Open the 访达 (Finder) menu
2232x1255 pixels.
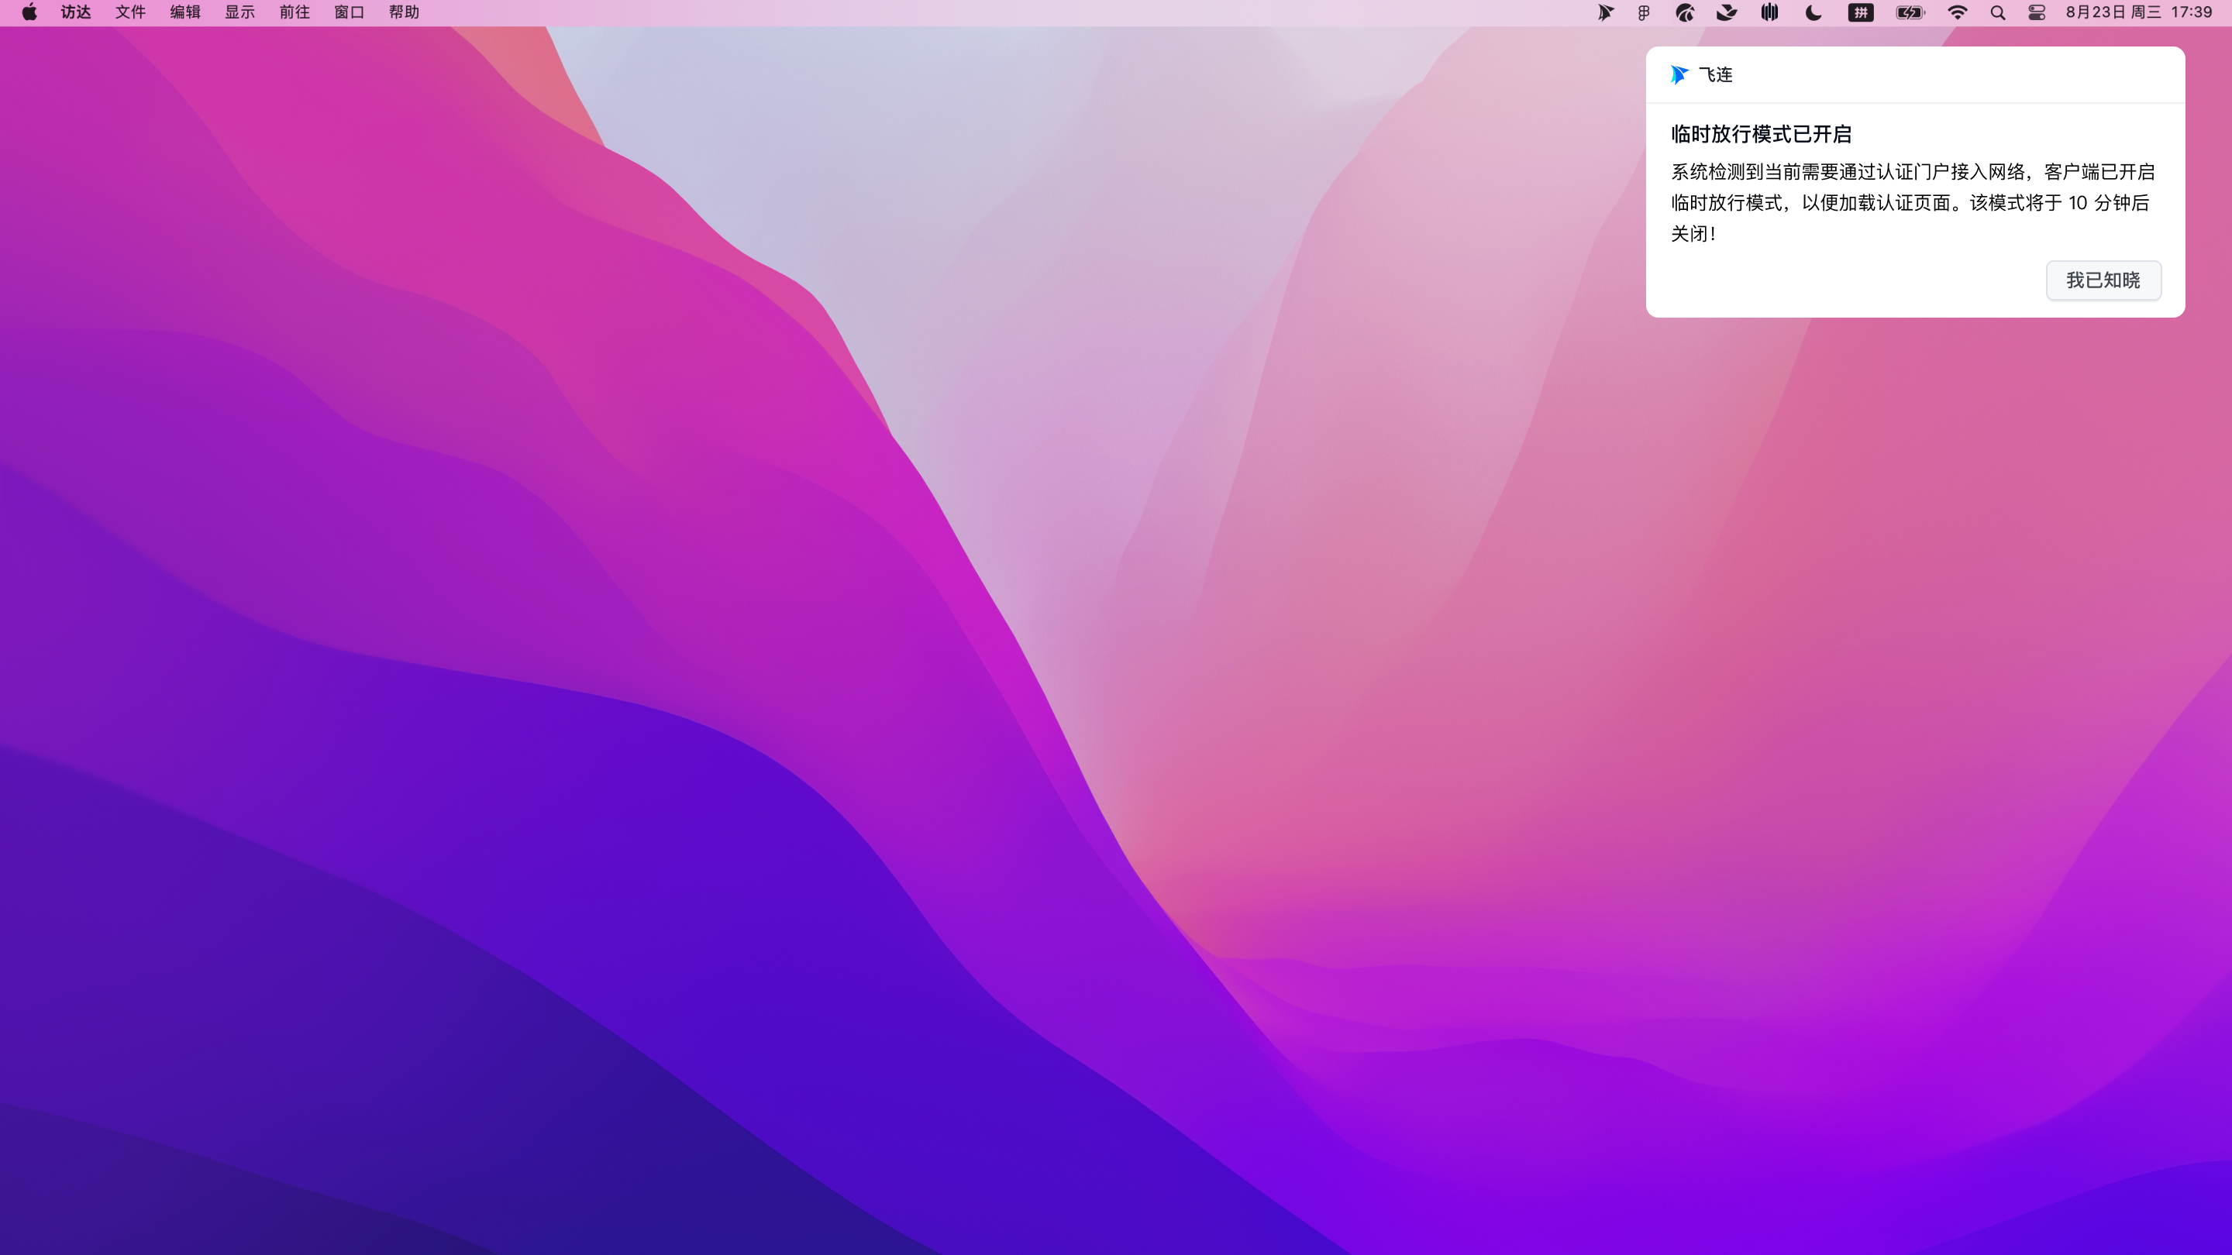pos(75,12)
